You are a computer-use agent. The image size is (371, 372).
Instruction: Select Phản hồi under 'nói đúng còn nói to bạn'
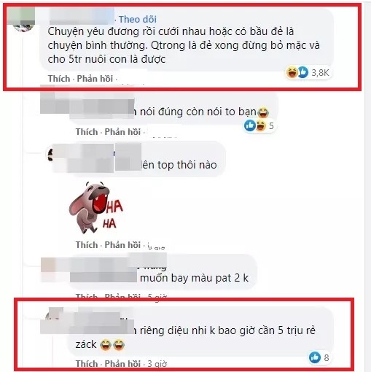click(122, 132)
